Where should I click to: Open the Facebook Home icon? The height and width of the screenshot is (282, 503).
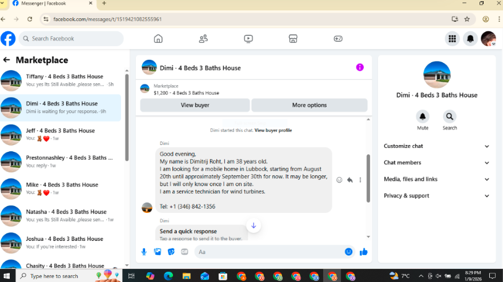click(158, 39)
